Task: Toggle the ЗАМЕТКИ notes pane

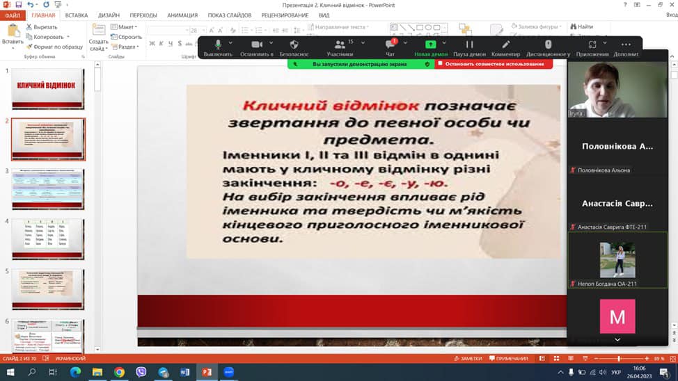Action: (467, 358)
